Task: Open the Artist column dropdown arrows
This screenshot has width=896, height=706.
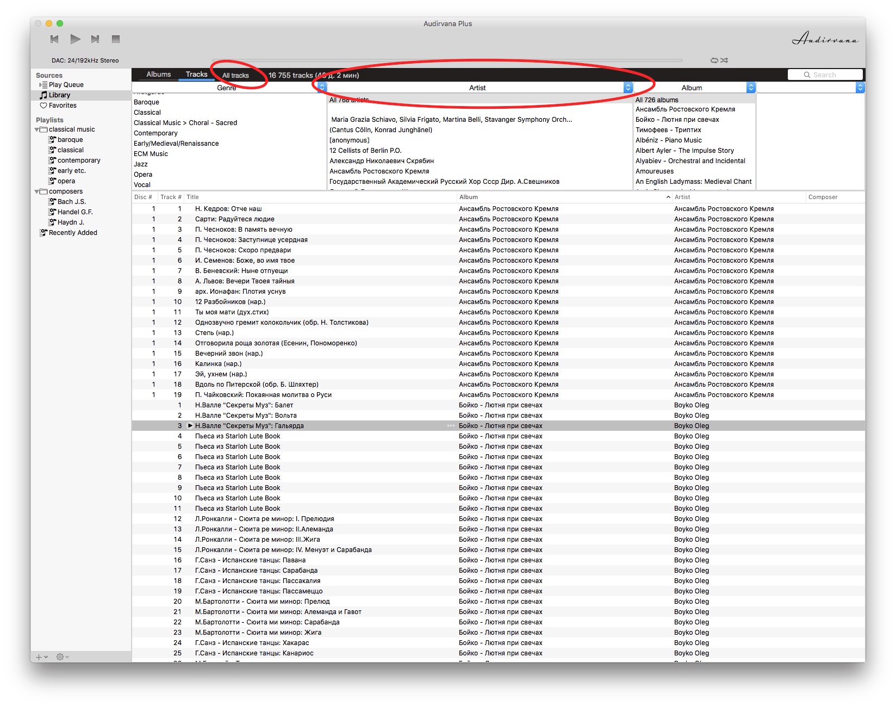Action: (628, 88)
